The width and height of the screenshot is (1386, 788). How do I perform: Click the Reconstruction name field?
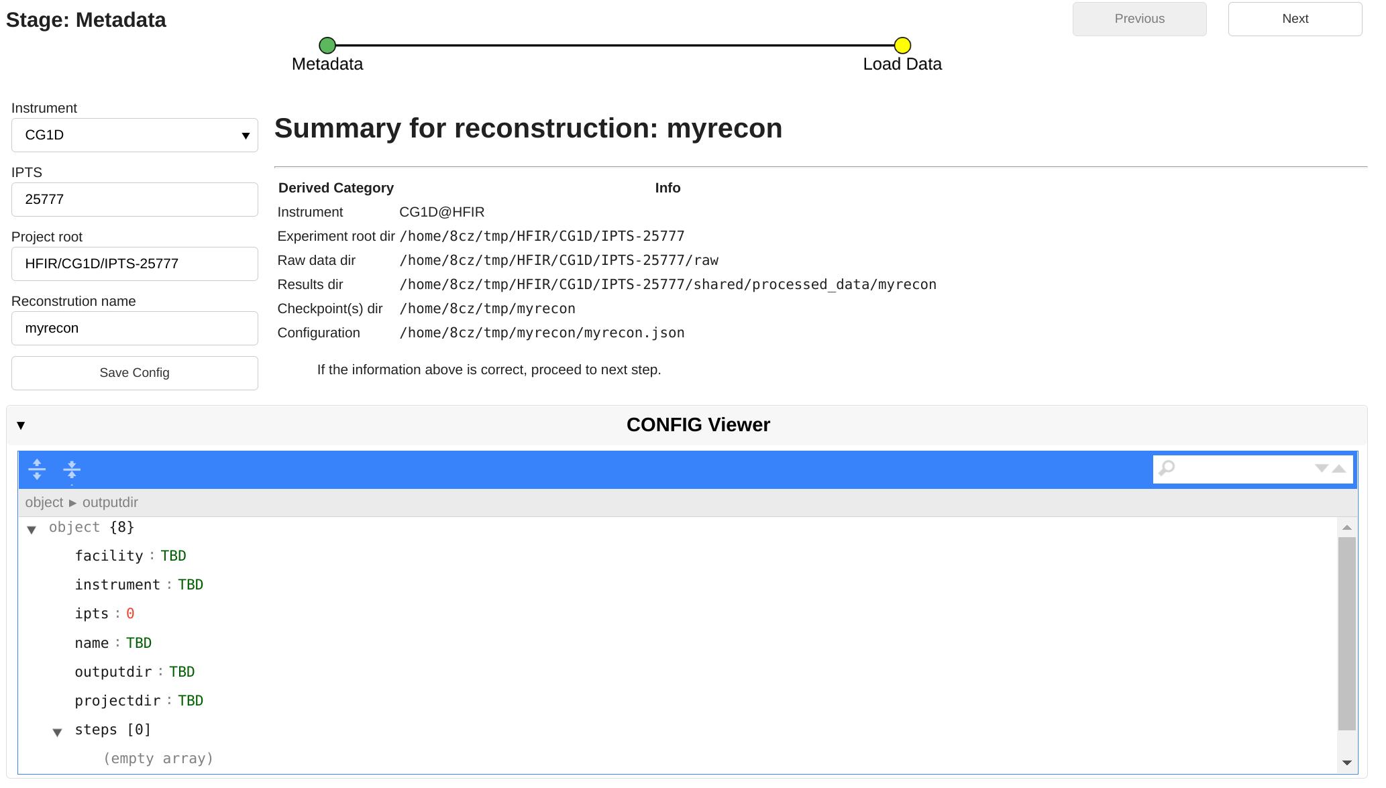click(x=135, y=329)
